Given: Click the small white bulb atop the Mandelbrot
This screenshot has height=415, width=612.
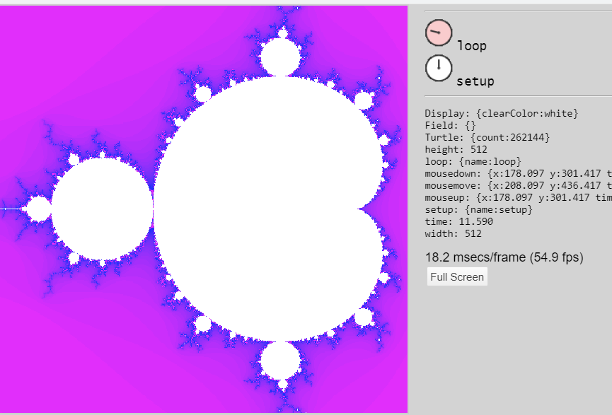Looking at the screenshot, I should click(279, 57).
